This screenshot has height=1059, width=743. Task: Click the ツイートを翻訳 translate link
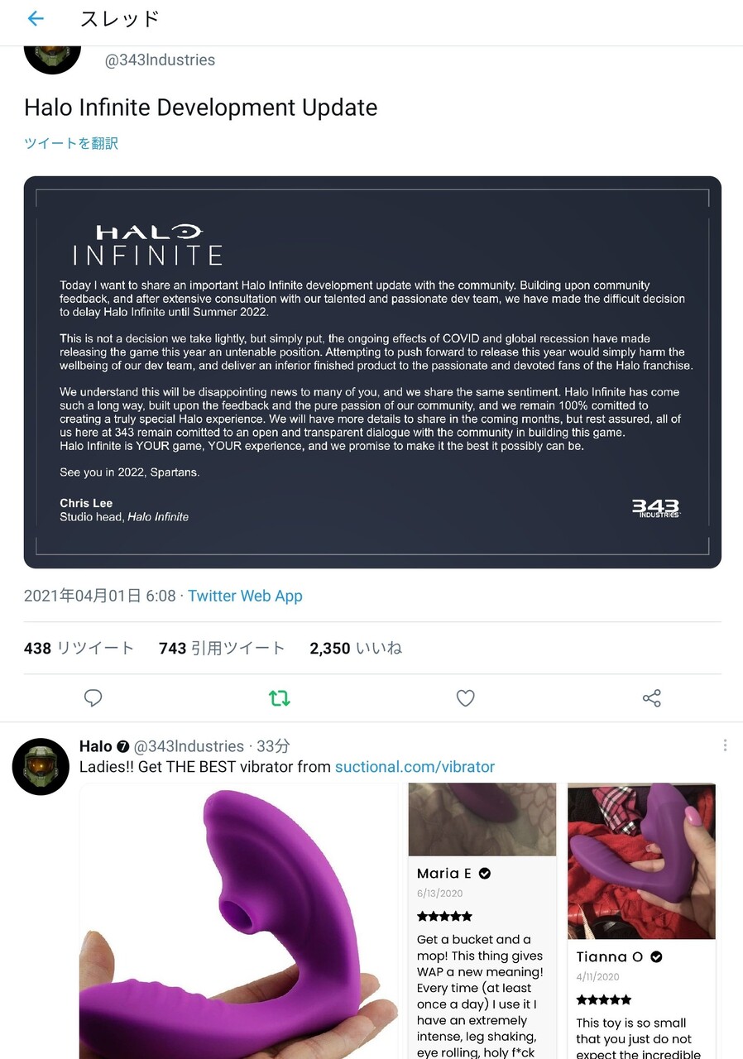[71, 143]
